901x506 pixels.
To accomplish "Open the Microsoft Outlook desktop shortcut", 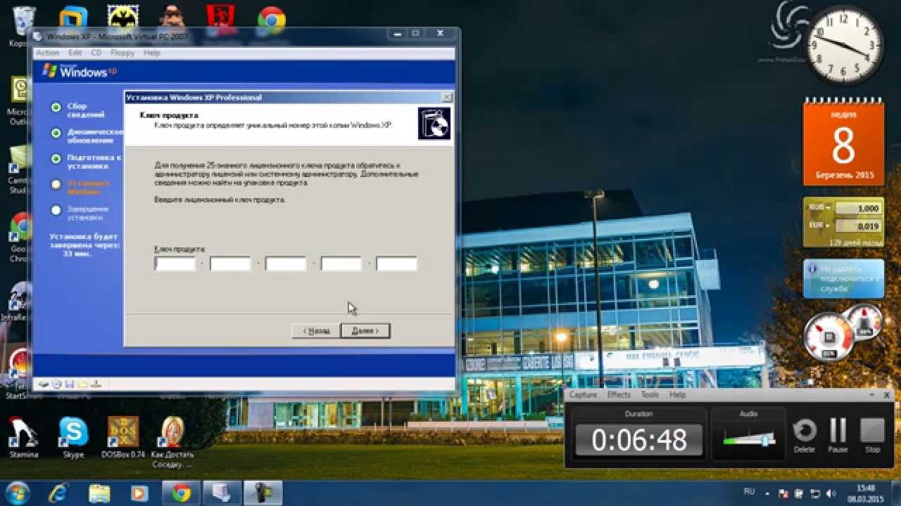I will click(x=18, y=101).
